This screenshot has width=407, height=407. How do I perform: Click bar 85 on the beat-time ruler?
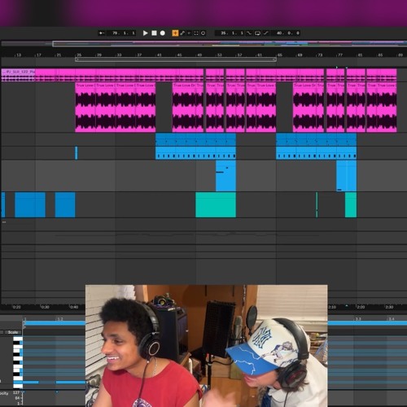coord(380,55)
